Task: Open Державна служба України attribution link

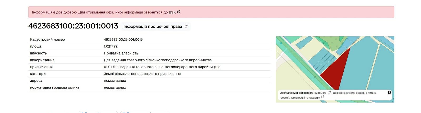Action: click(354, 93)
